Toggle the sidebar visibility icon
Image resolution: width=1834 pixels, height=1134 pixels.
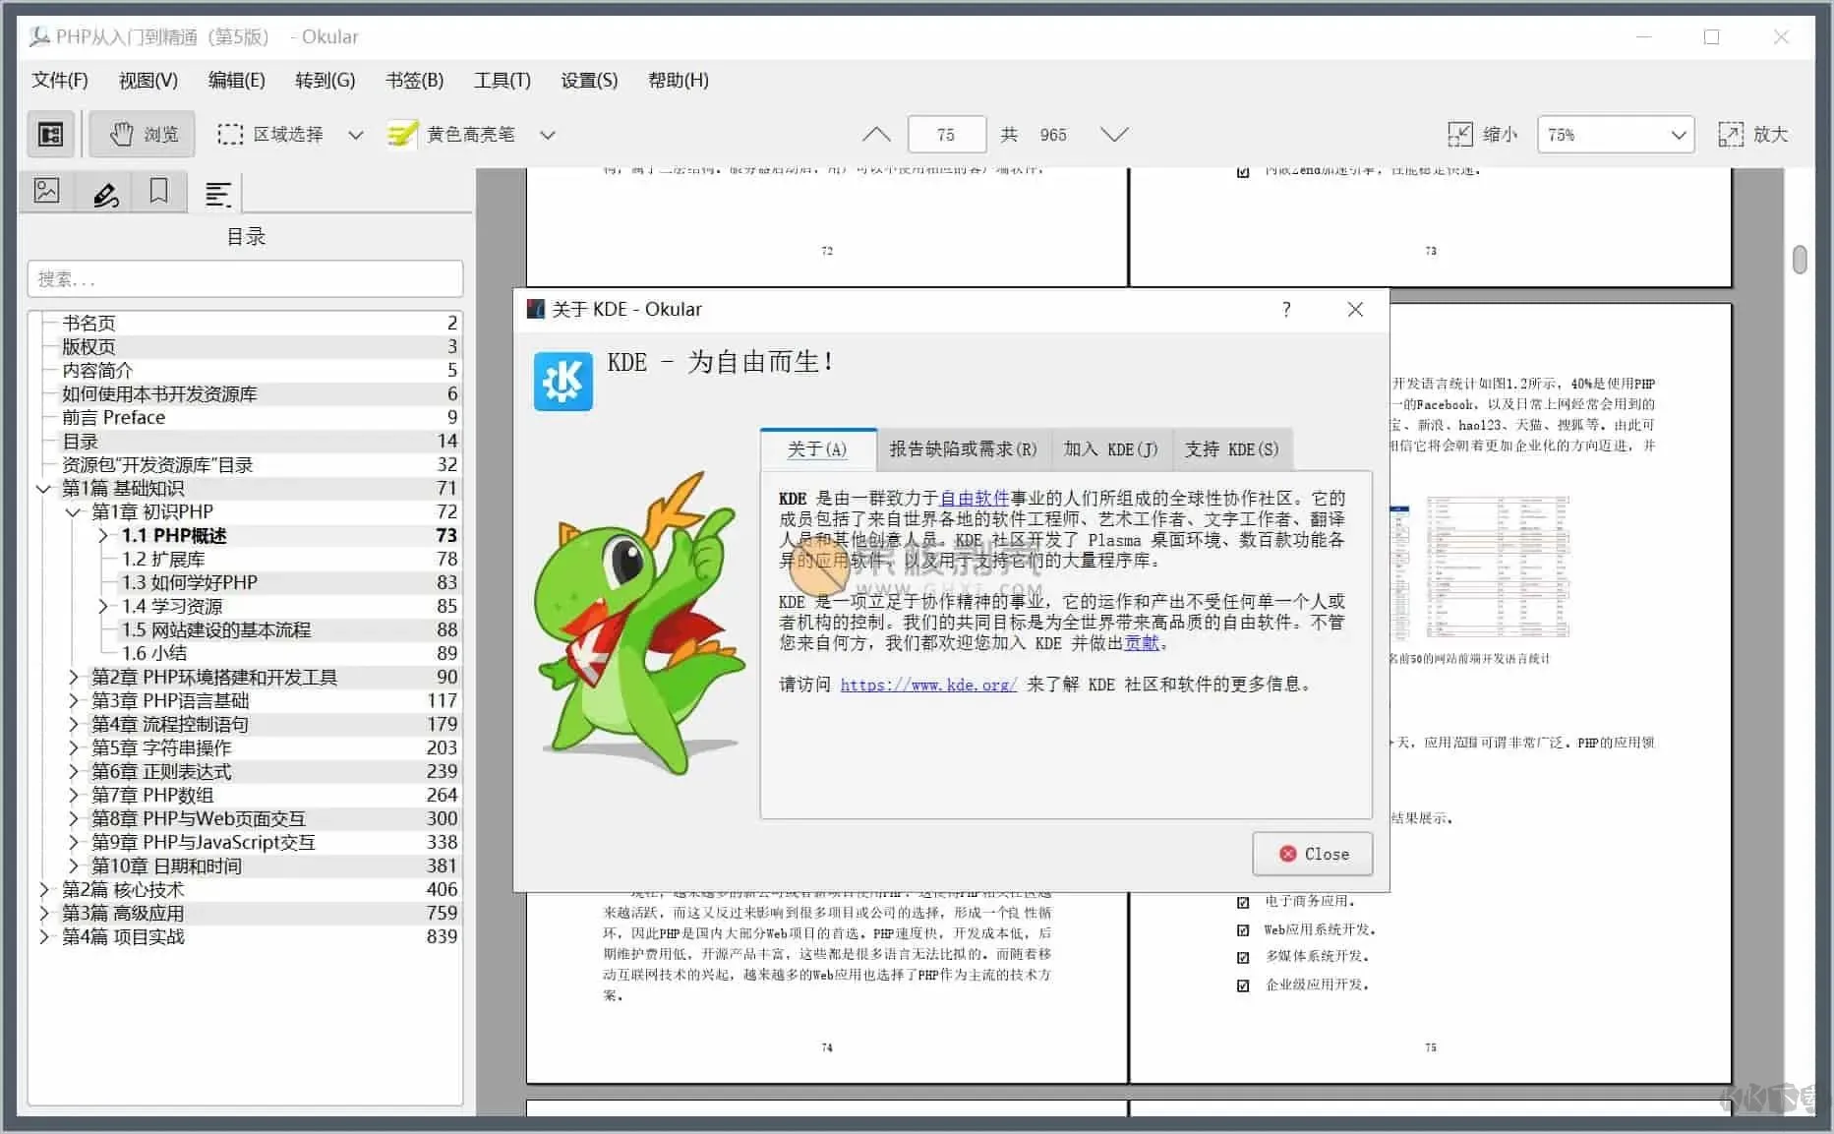pyautogui.click(x=49, y=134)
